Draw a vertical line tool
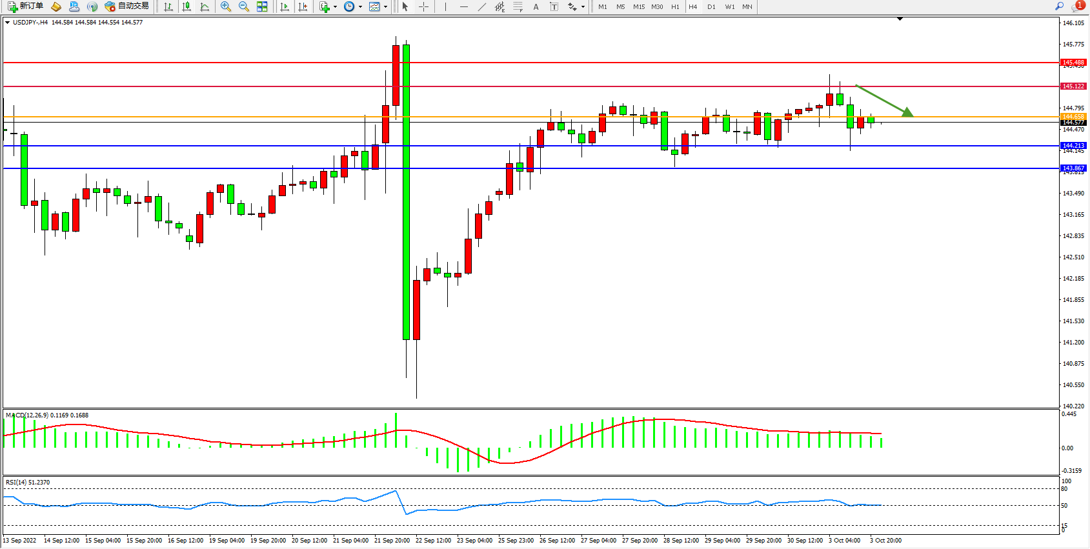Screen dimensions: 1090x549 tap(445, 6)
